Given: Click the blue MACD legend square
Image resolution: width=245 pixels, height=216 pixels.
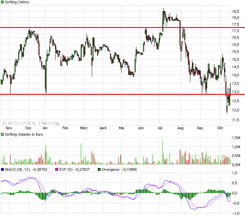Looking at the screenshot, I should (2, 169).
